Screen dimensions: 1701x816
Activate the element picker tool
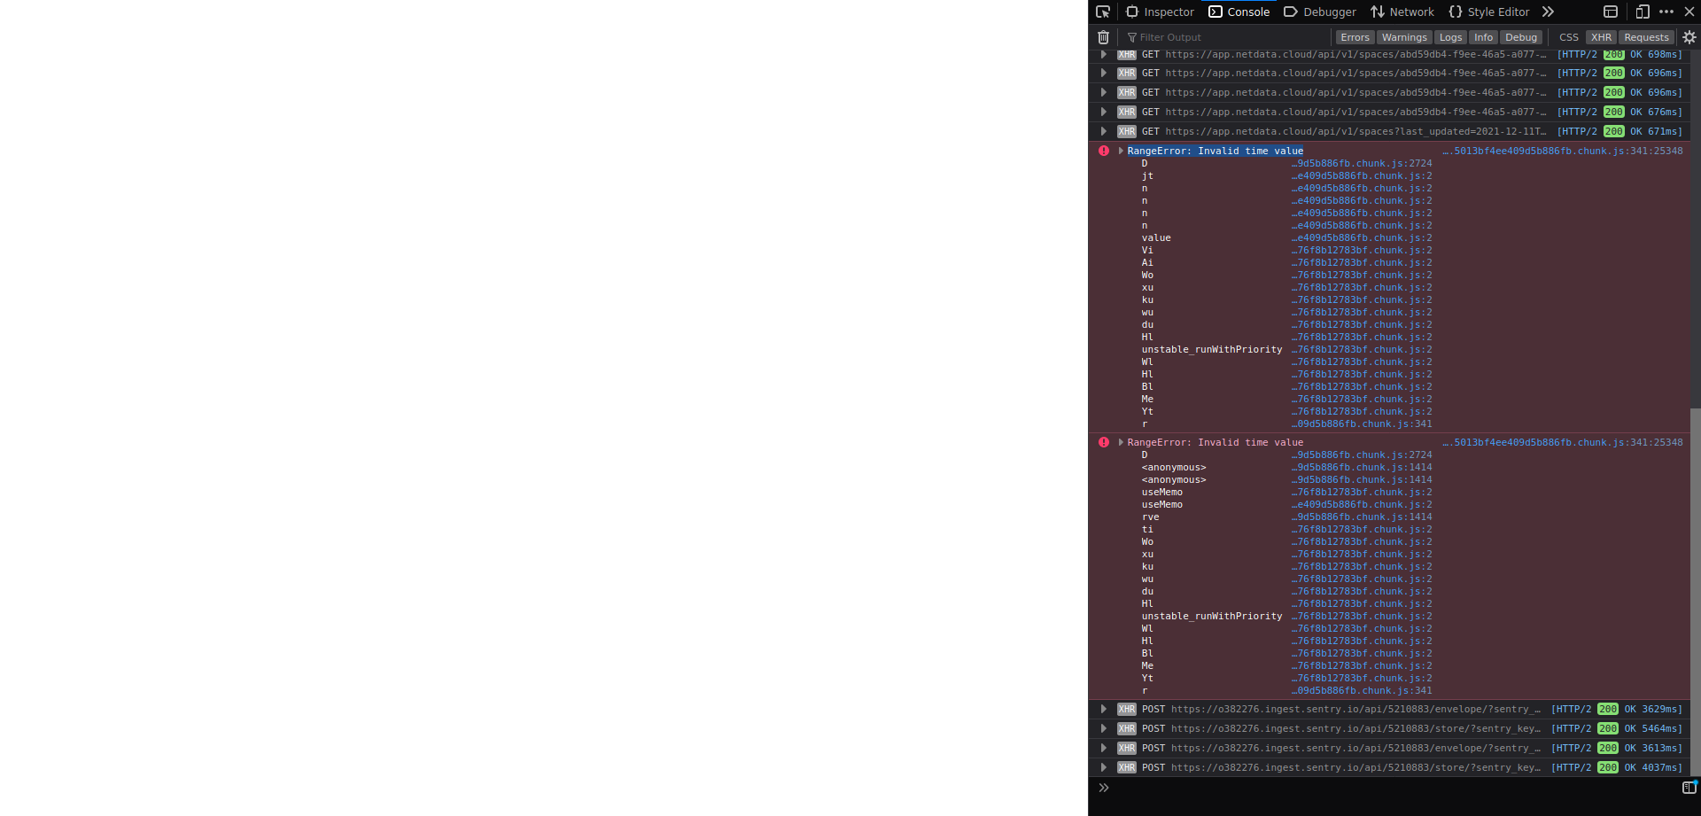point(1103,12)
